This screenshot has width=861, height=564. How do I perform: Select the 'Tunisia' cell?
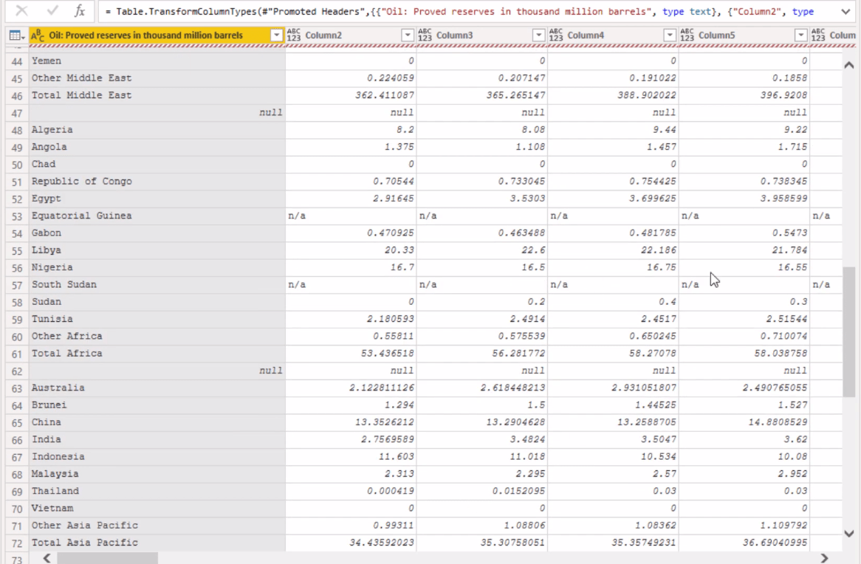[157, 319]
